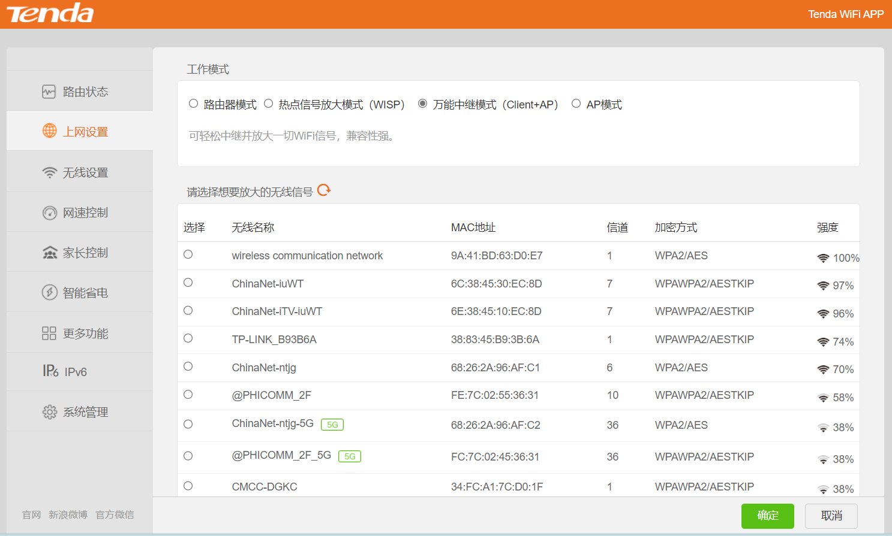This screenshot has height=536, width=892.
Task: Open 网速控制 menu item
Action: [80, 212]
